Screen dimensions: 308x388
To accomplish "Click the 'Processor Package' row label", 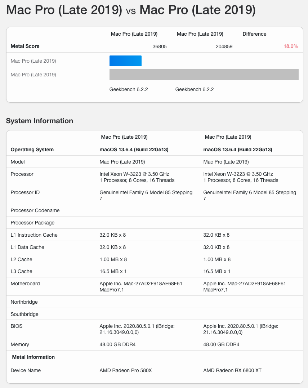I will [32, 223].
